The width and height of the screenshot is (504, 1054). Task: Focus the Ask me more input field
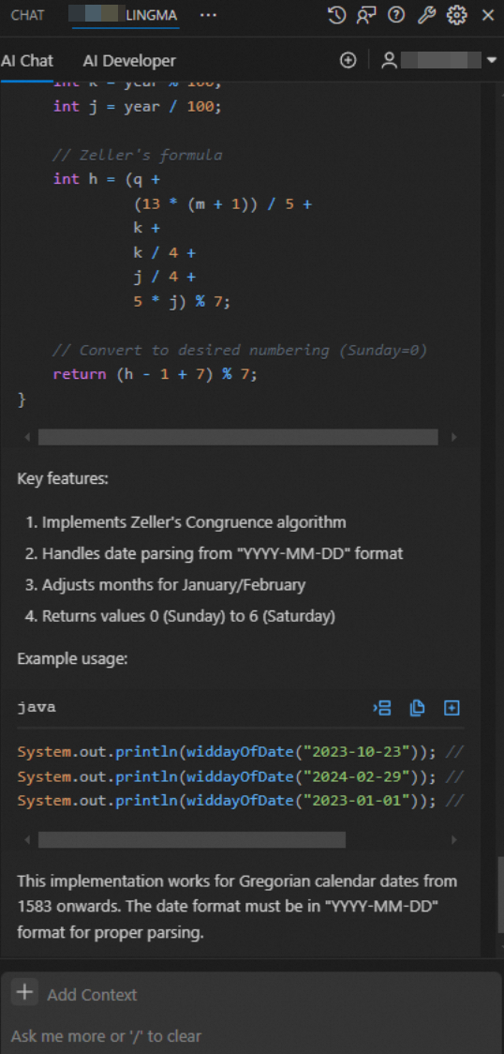pyautogui.click(x=252, y=1035)
